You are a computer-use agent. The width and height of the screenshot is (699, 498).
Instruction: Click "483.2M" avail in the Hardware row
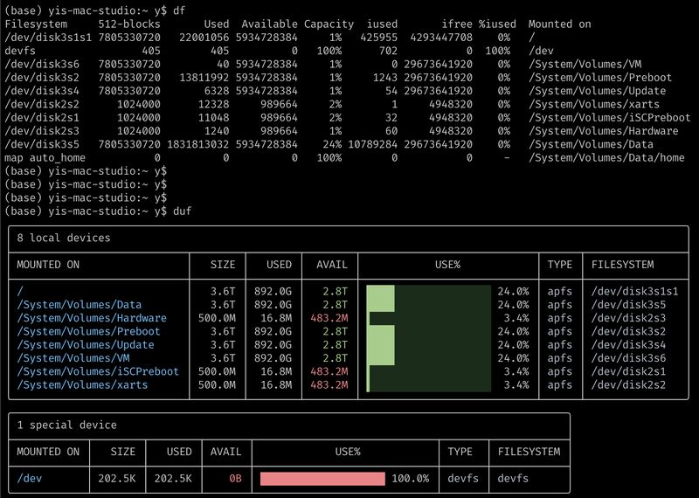point(329,318)
